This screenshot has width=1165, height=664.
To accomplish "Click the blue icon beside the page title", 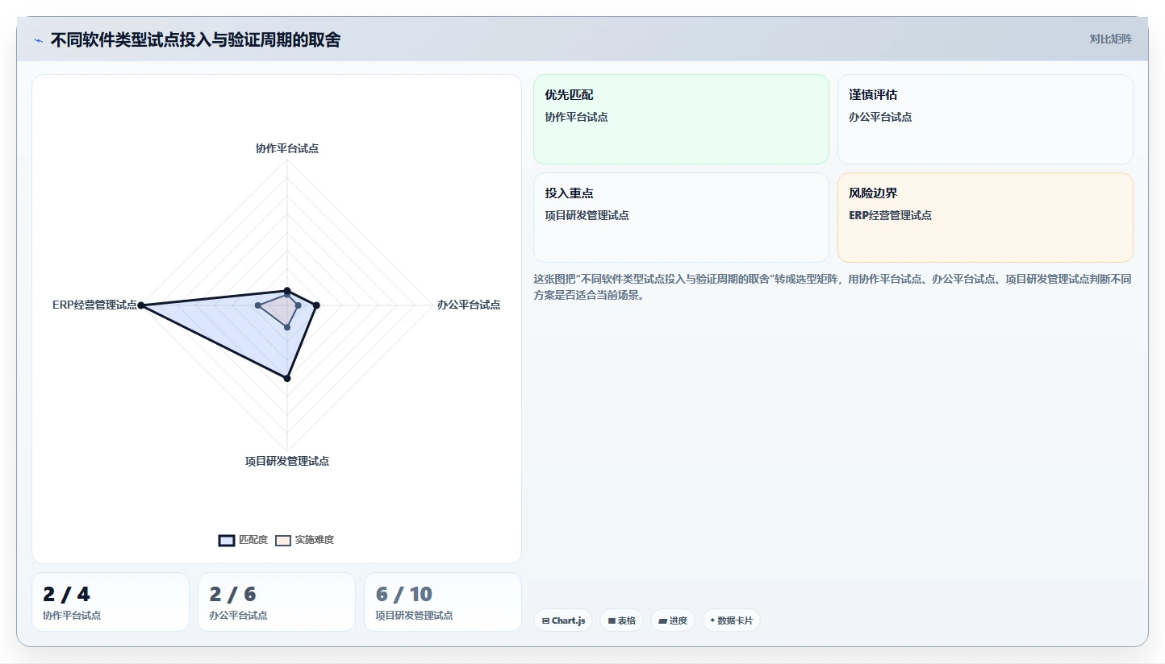I will coord(38,40).
